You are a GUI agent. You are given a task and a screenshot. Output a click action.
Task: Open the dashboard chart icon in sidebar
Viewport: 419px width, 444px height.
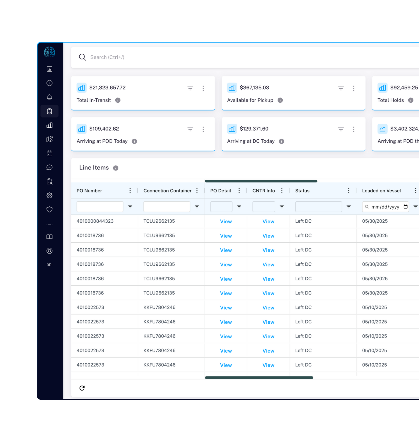click(x=50, y=69)
